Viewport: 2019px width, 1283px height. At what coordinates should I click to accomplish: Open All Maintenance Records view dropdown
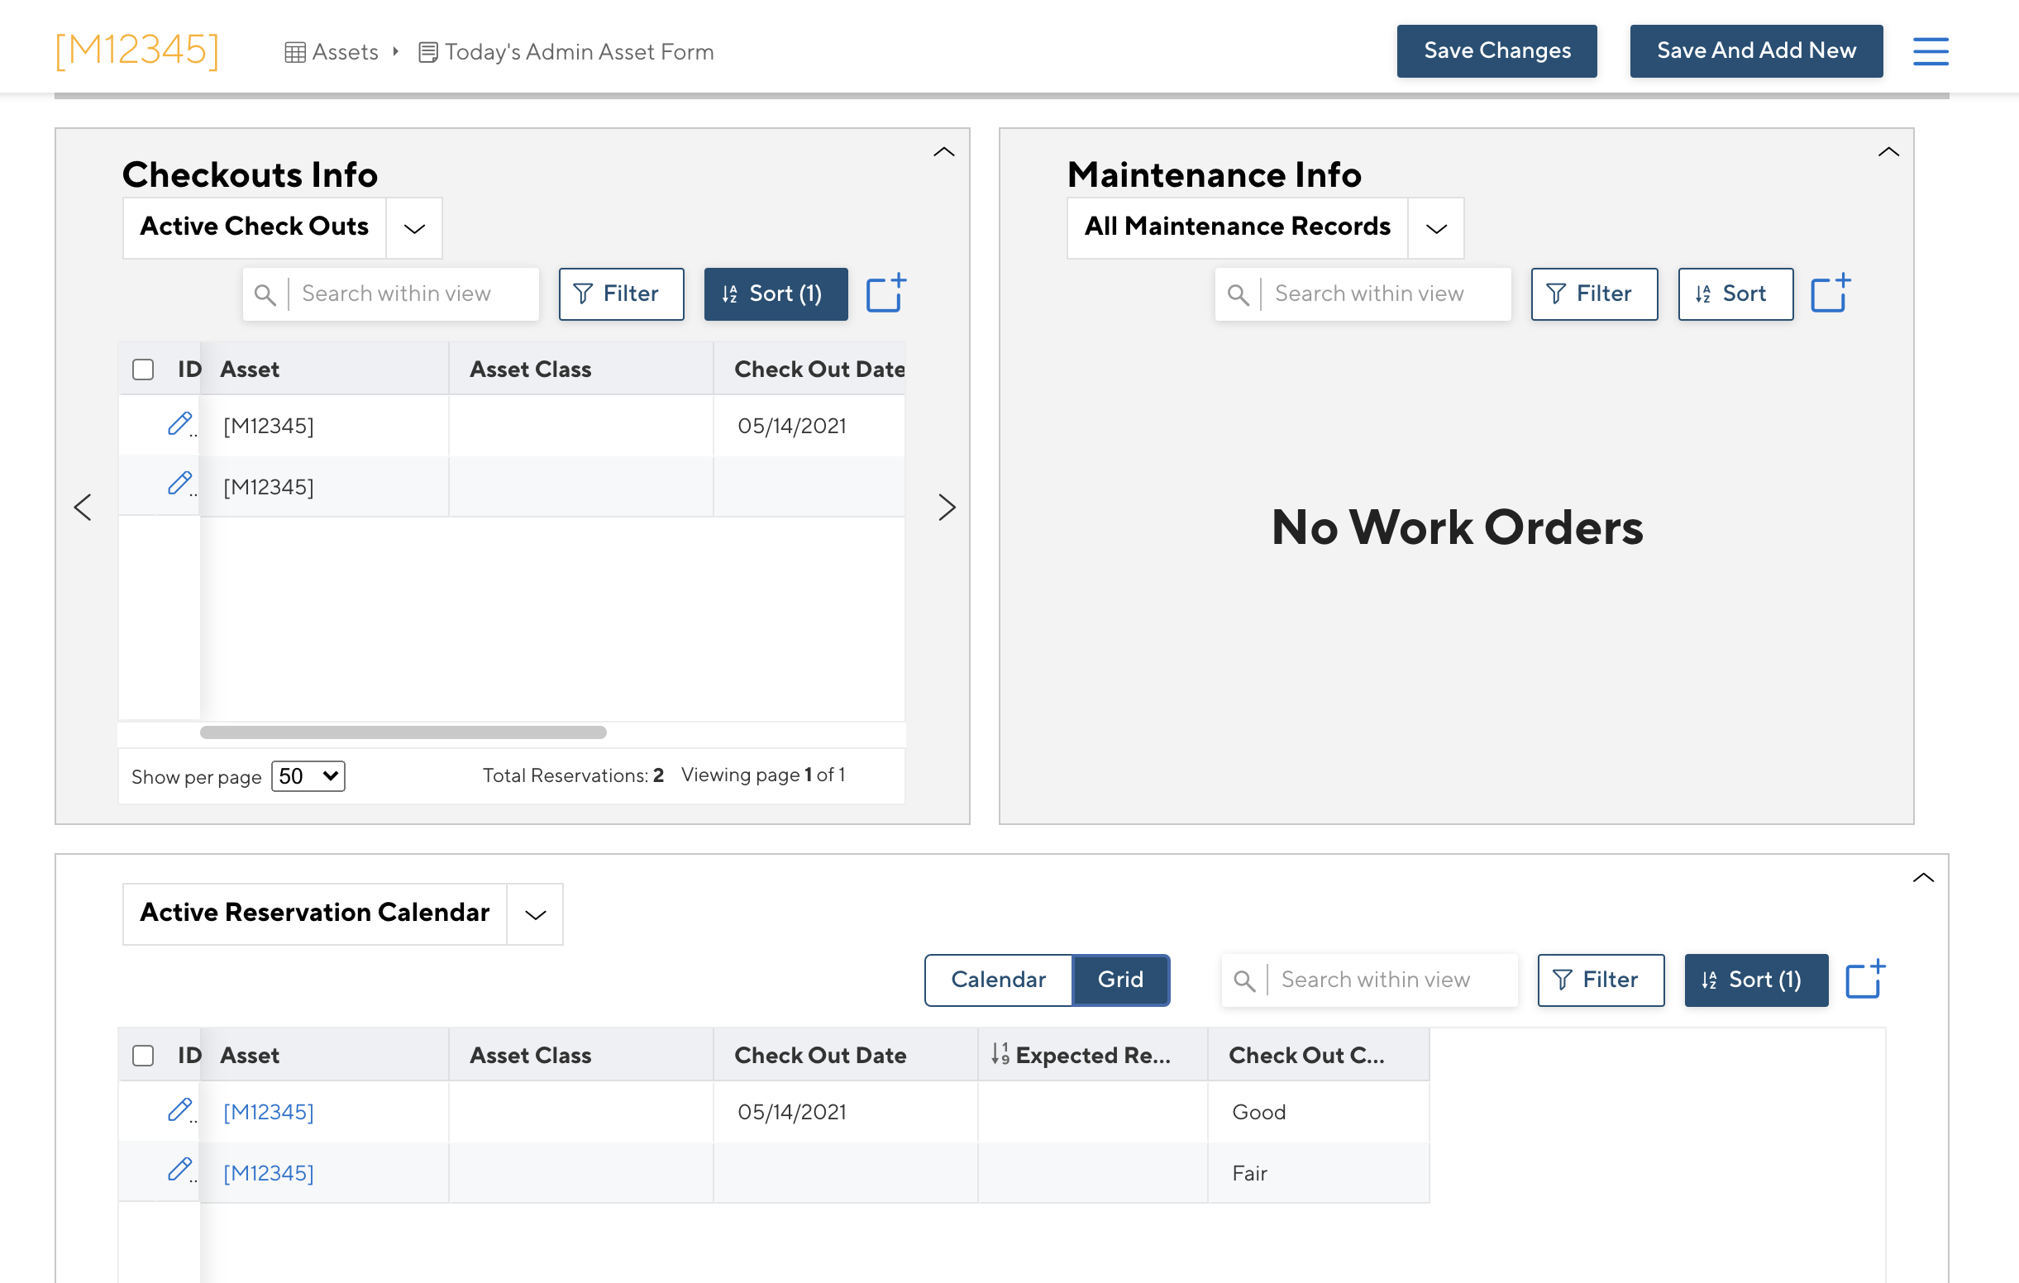[x=1436, y=228]
